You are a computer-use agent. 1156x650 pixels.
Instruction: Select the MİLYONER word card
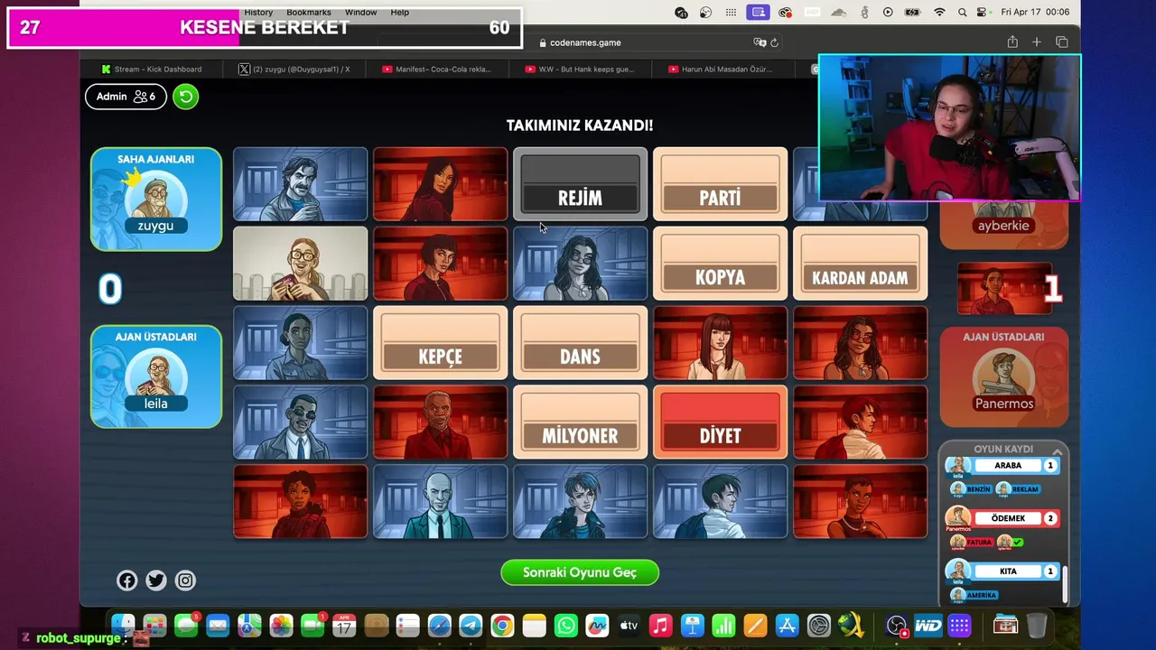point(580,422)
